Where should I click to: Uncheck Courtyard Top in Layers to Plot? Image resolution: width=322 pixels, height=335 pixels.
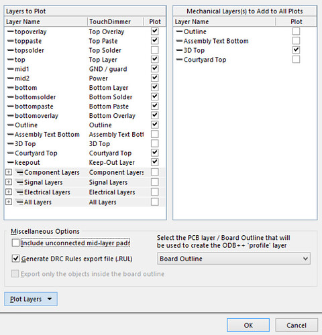(x=154, y=153)
